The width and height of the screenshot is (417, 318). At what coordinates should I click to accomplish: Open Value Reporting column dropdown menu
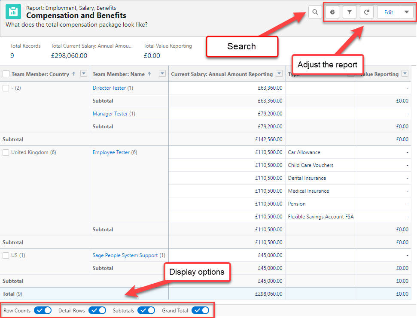coord(405,74)
